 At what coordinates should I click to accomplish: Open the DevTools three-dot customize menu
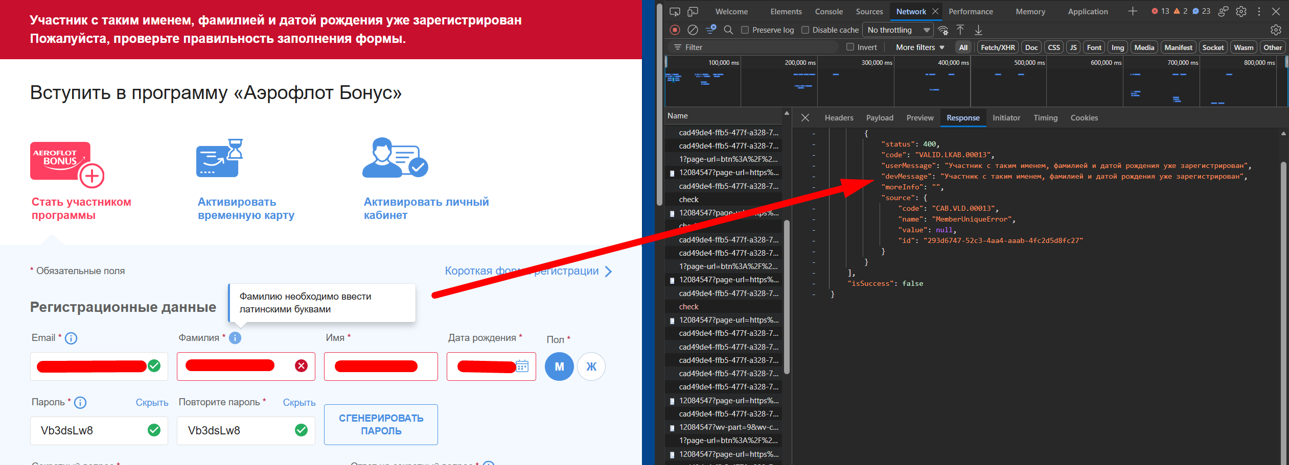[1259, 12]
